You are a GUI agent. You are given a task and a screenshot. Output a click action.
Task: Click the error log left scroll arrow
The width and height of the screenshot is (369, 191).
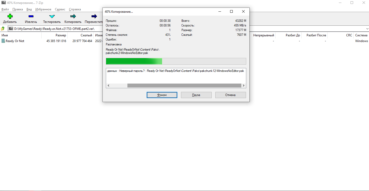pyautogui.click(x=108, y=85)
